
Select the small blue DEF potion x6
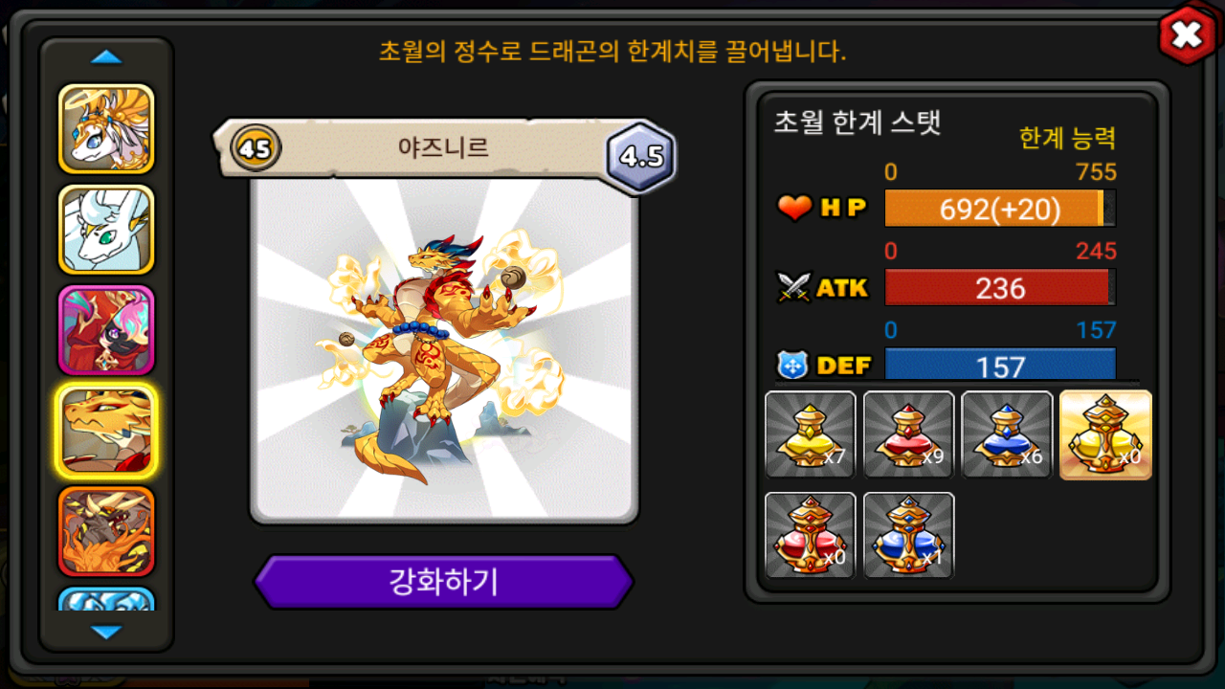1007,434
